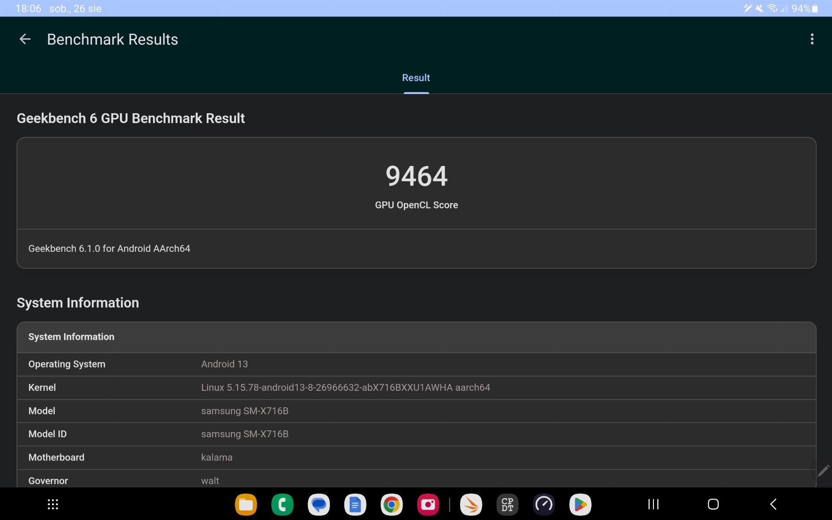Launch Google Play Store
The image size is (832, 520).
(x=580, y=504)
